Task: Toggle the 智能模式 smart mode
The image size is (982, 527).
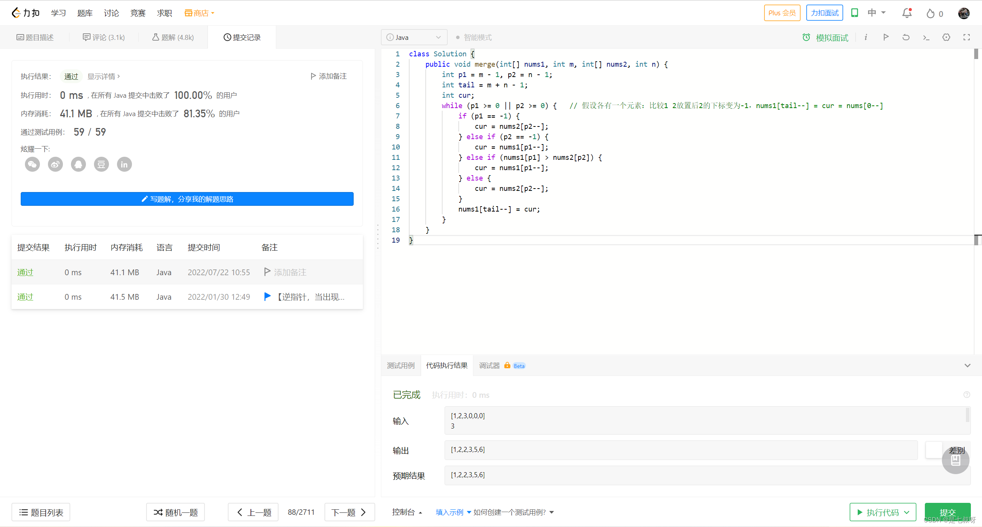Action: 474,37
